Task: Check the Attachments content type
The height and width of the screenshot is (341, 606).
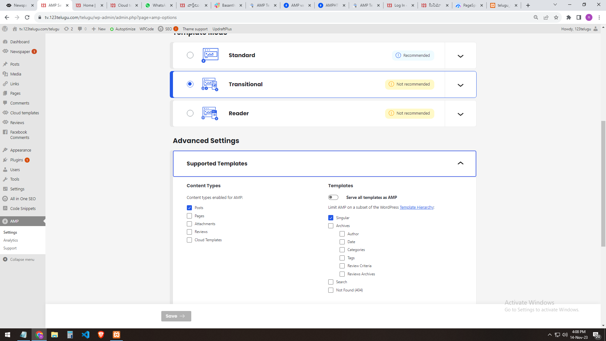Action: 189,224
